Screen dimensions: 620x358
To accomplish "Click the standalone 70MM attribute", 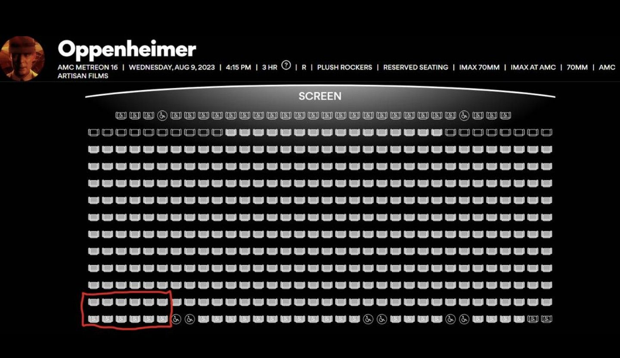I will 577,67.
